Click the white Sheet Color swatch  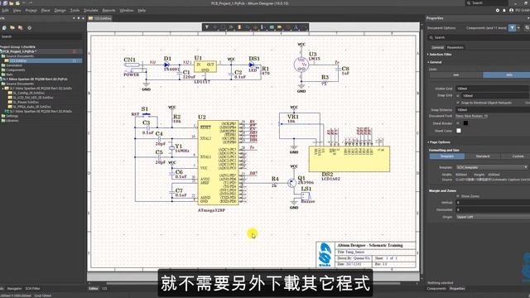tap(459, 131)
